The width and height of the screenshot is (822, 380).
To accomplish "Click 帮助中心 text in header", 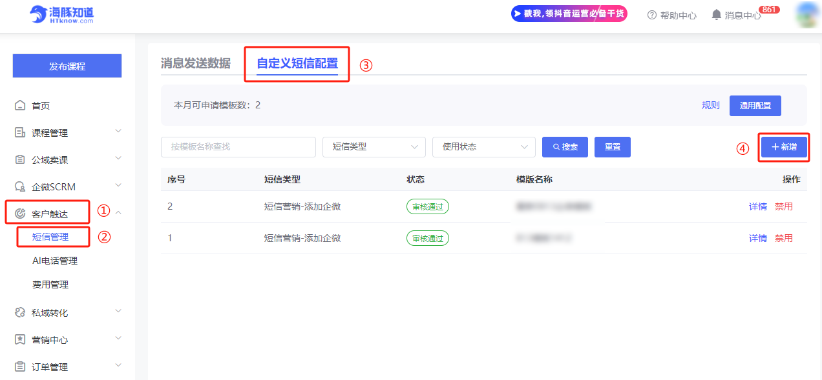I will (679, 15).
